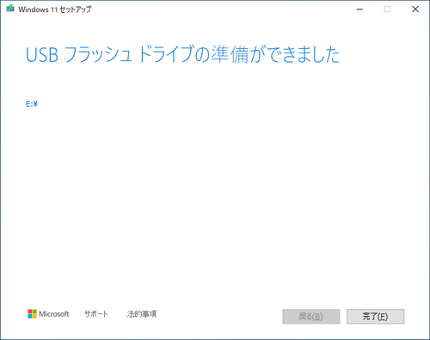Screen dimensions: 430x340
Task: Click the 完了(E) finish button
Action: pos(375,317)
